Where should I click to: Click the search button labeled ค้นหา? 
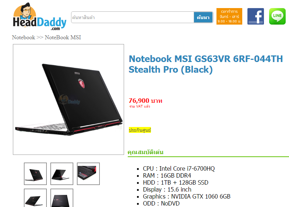point(203,18)
